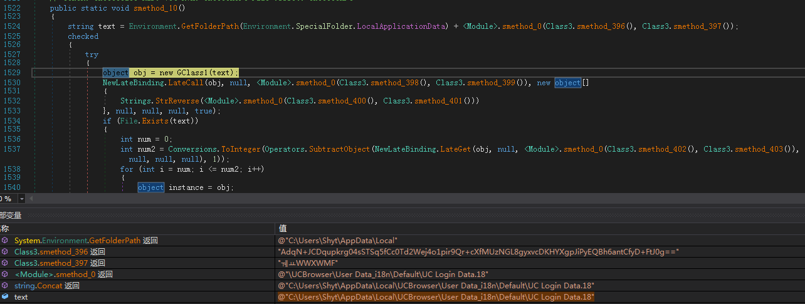This screenshot has height=304, width=805.
Task: Click StrReverse on line 1532
Action: pos(177,100)
